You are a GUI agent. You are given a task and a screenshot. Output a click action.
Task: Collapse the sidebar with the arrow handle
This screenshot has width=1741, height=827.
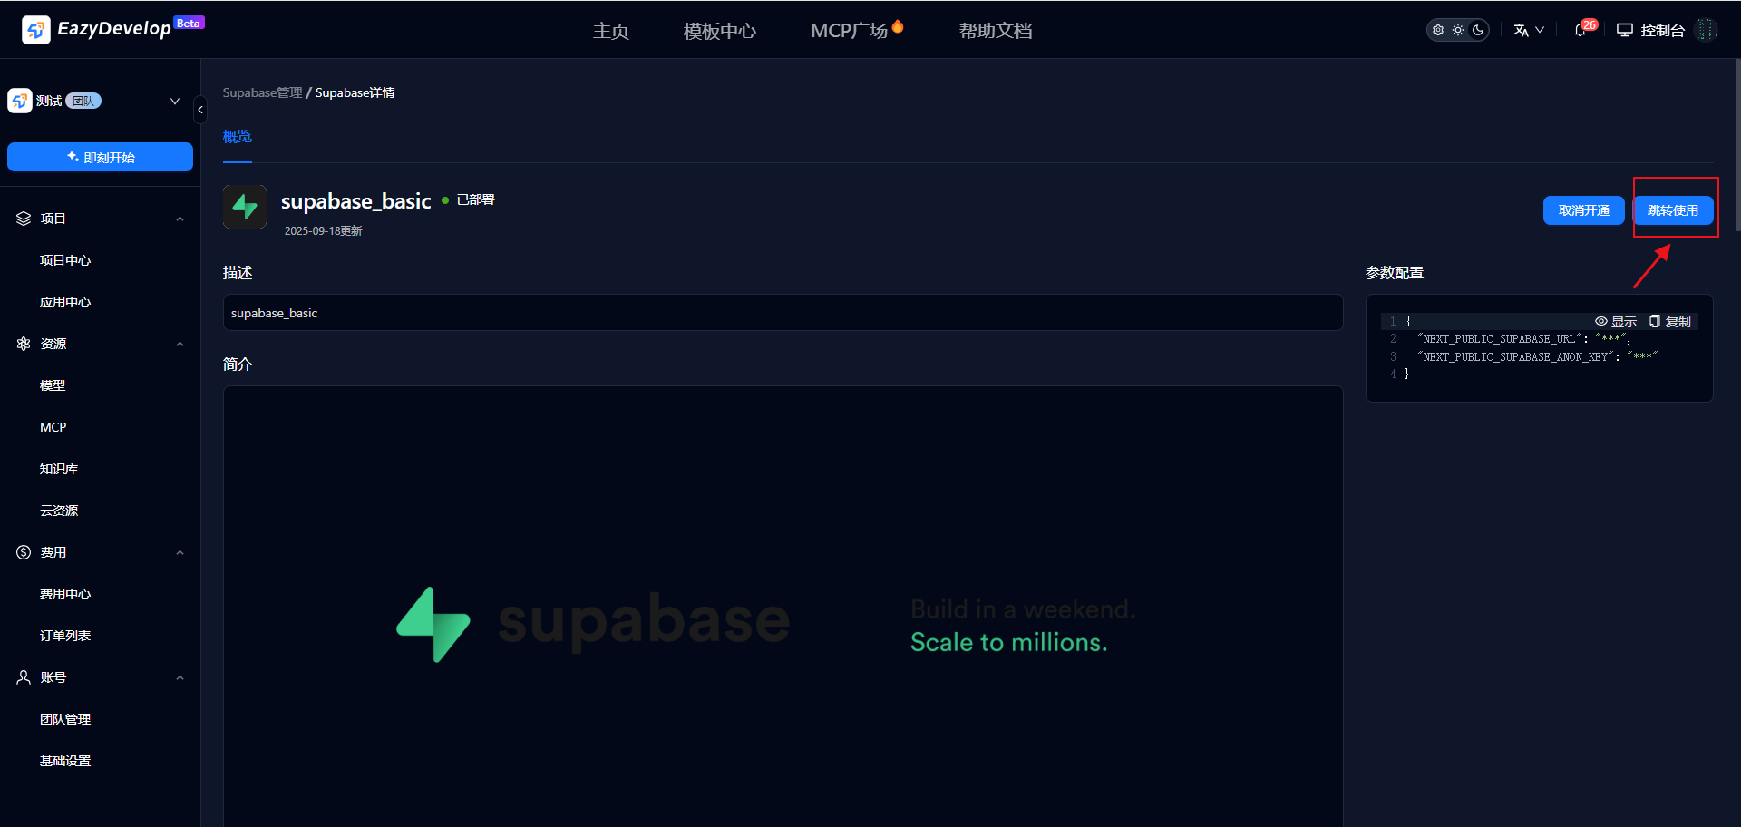click(200, 110)
